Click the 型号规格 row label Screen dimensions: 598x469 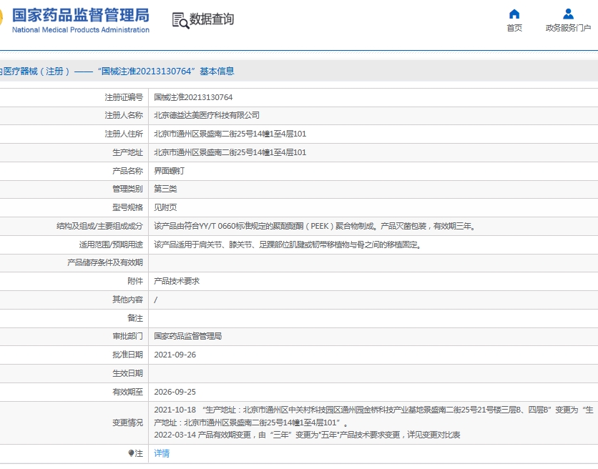click(128, 207)
